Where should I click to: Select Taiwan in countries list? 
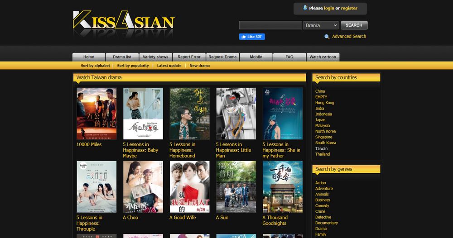pos(322,148)
